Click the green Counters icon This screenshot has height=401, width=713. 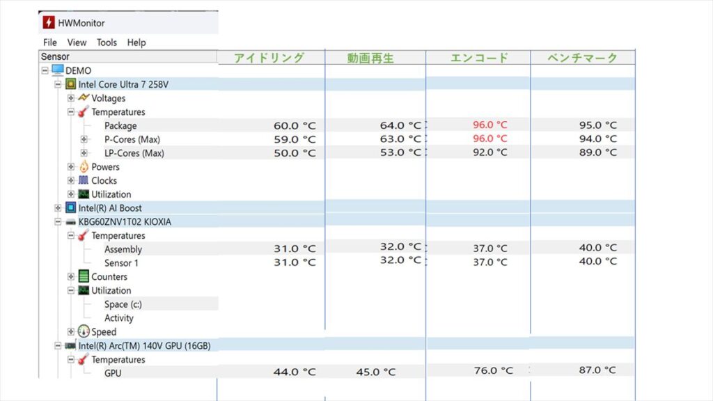(x=84, y=276)
